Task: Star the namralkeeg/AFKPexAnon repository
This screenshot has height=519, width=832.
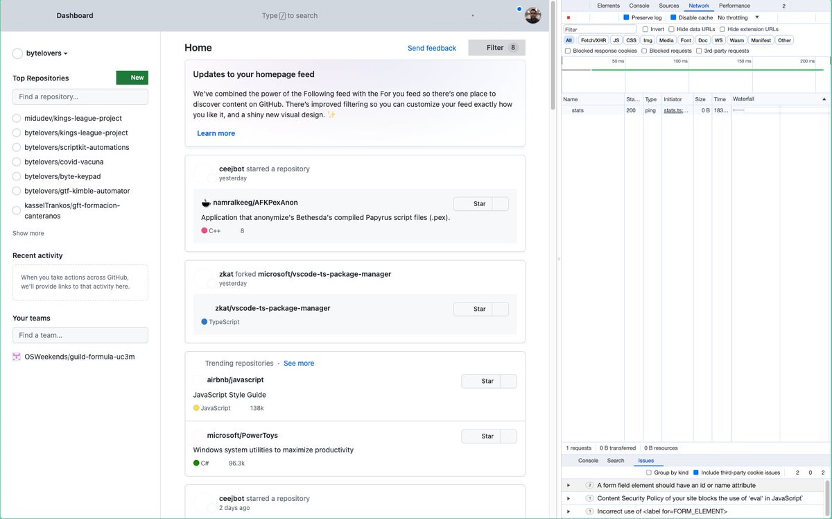Action: coord(472,204)
